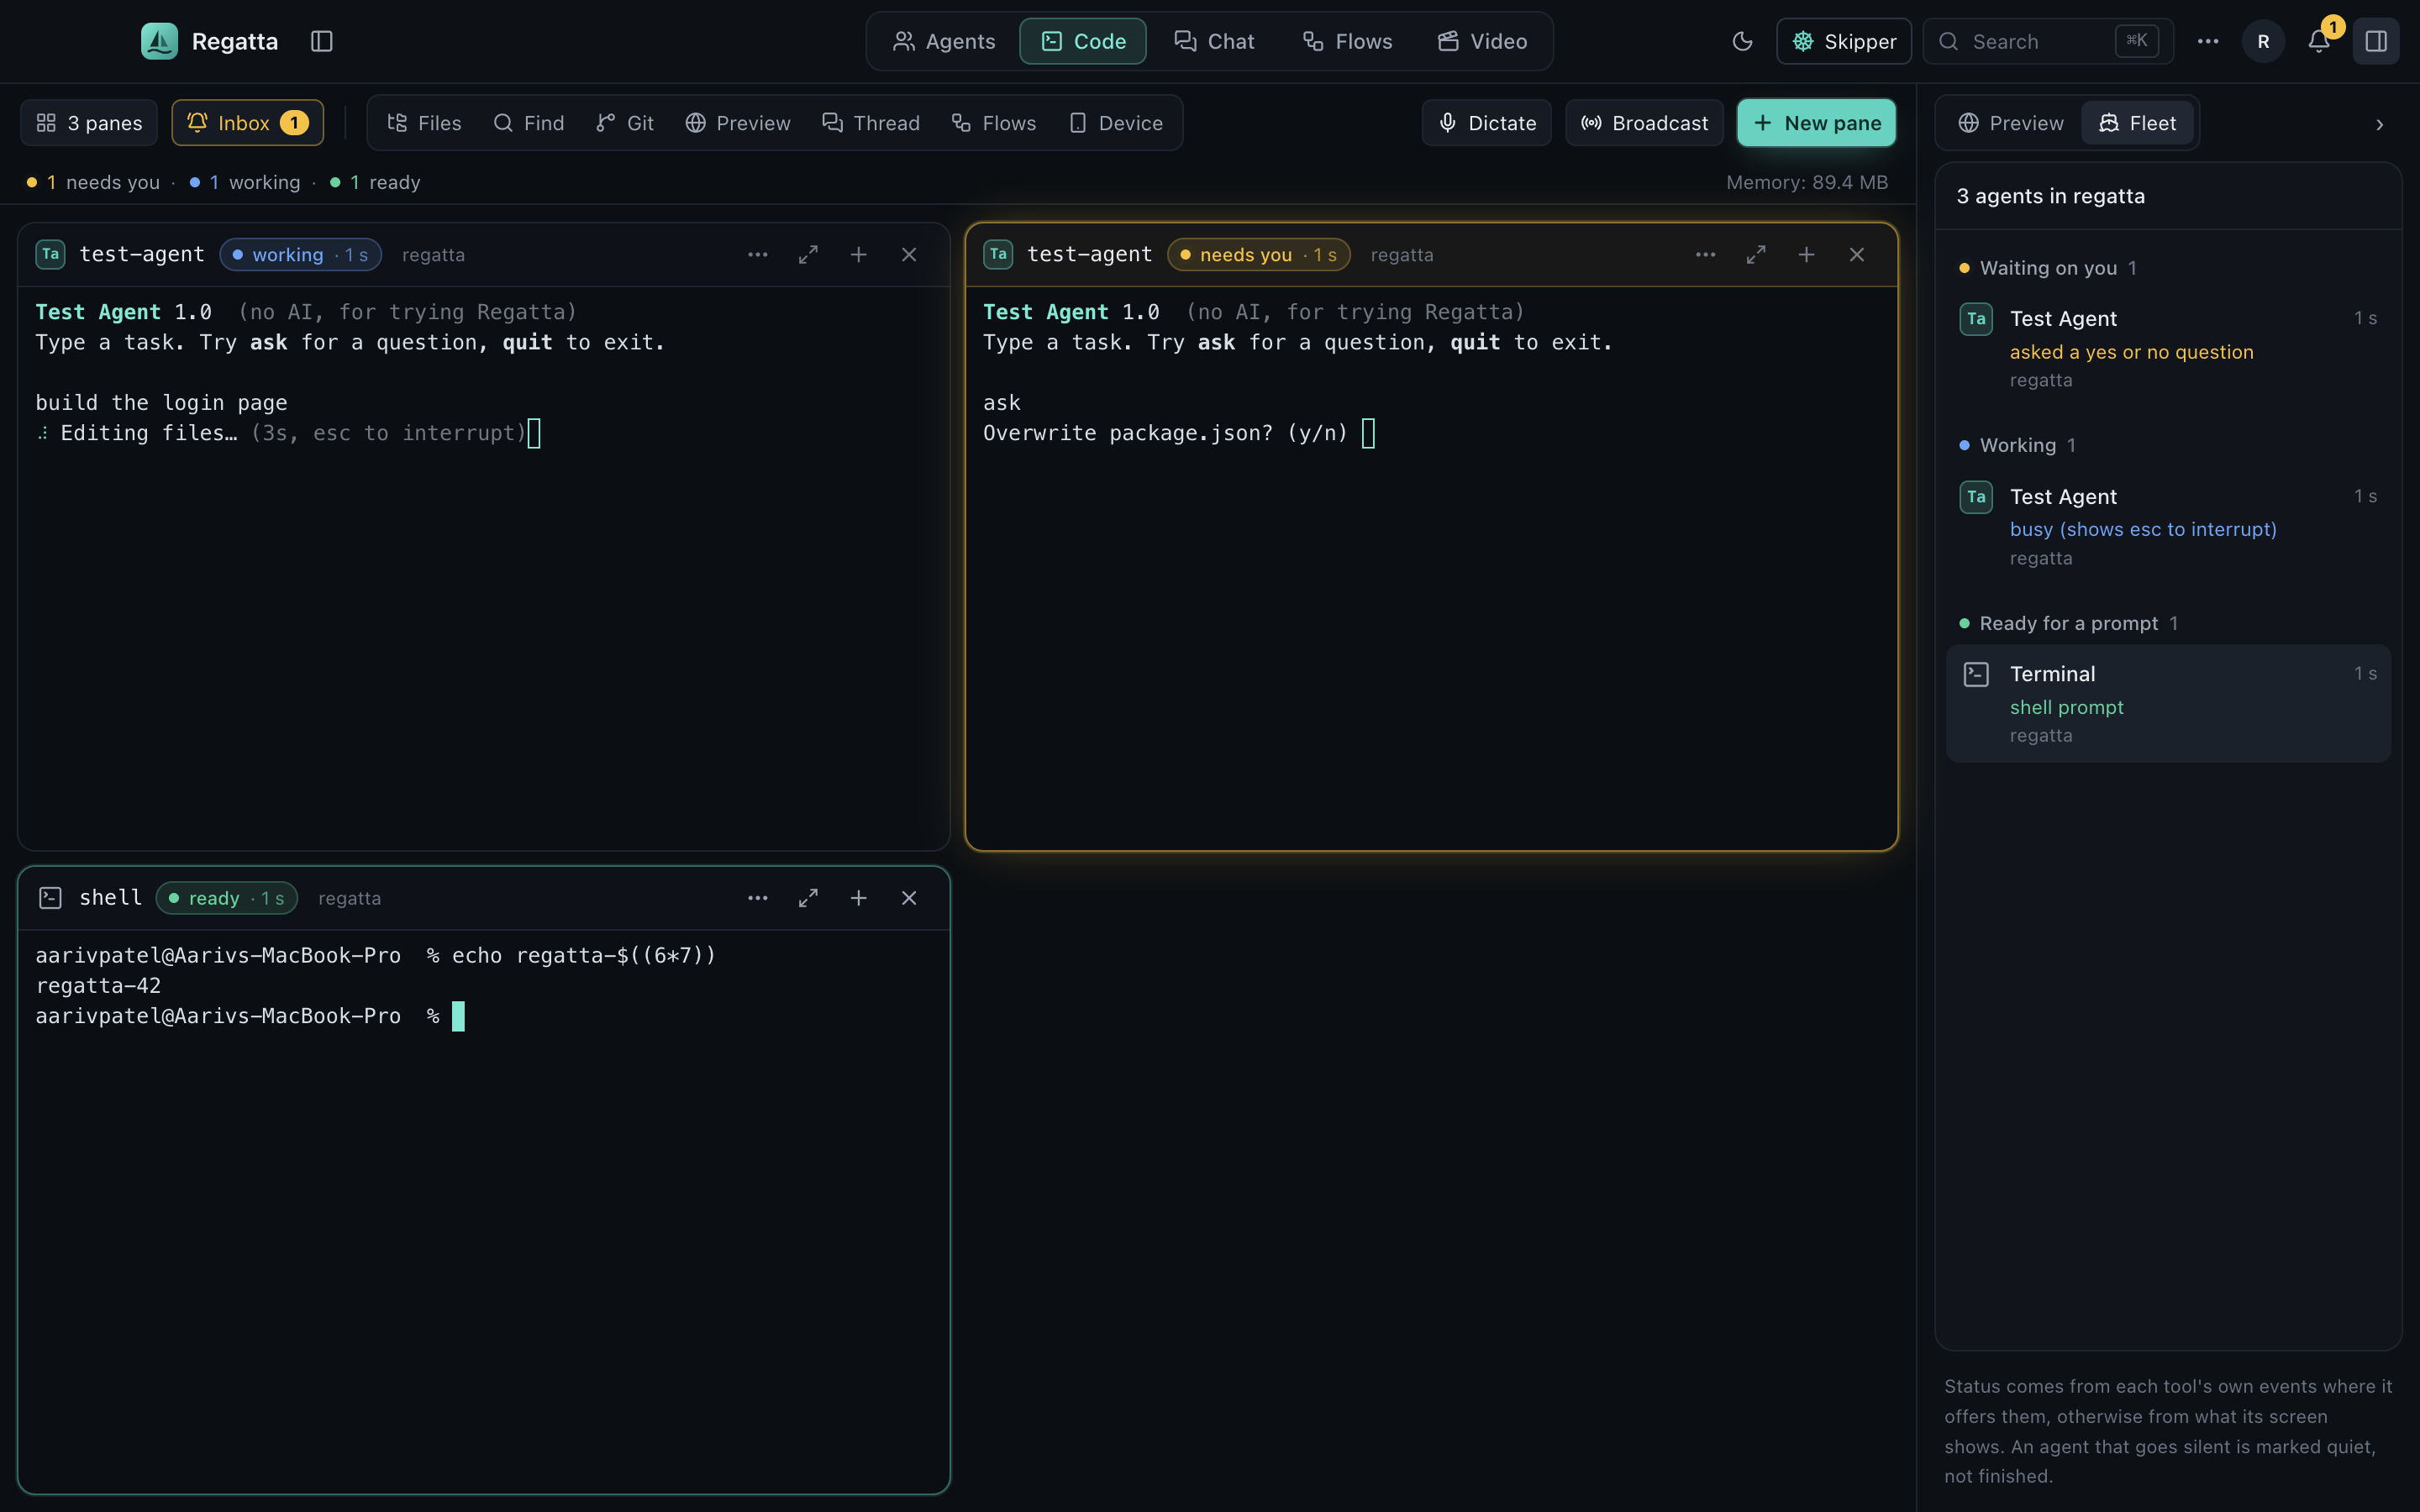Focus the Search field

2048,41
